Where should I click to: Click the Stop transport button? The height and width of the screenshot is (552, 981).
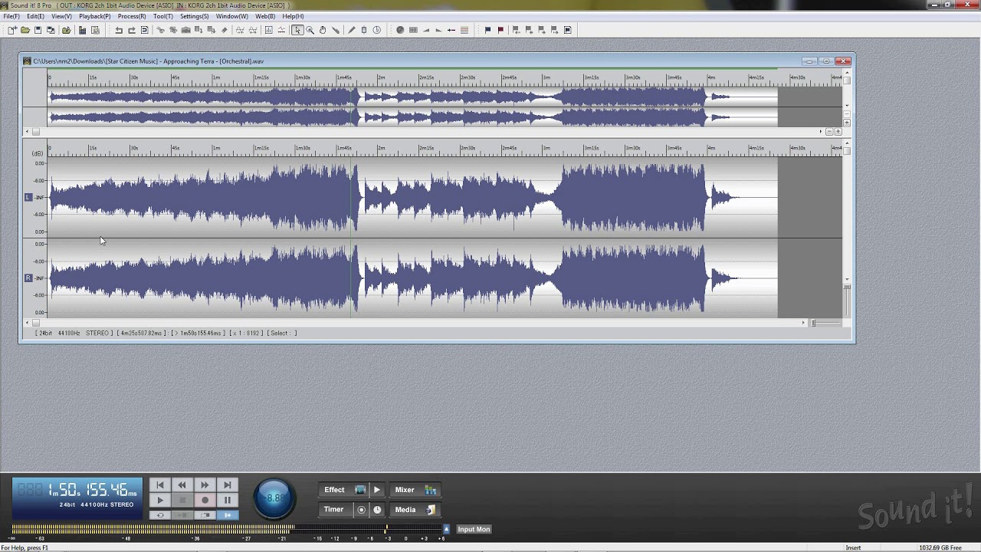click(182, 501)
